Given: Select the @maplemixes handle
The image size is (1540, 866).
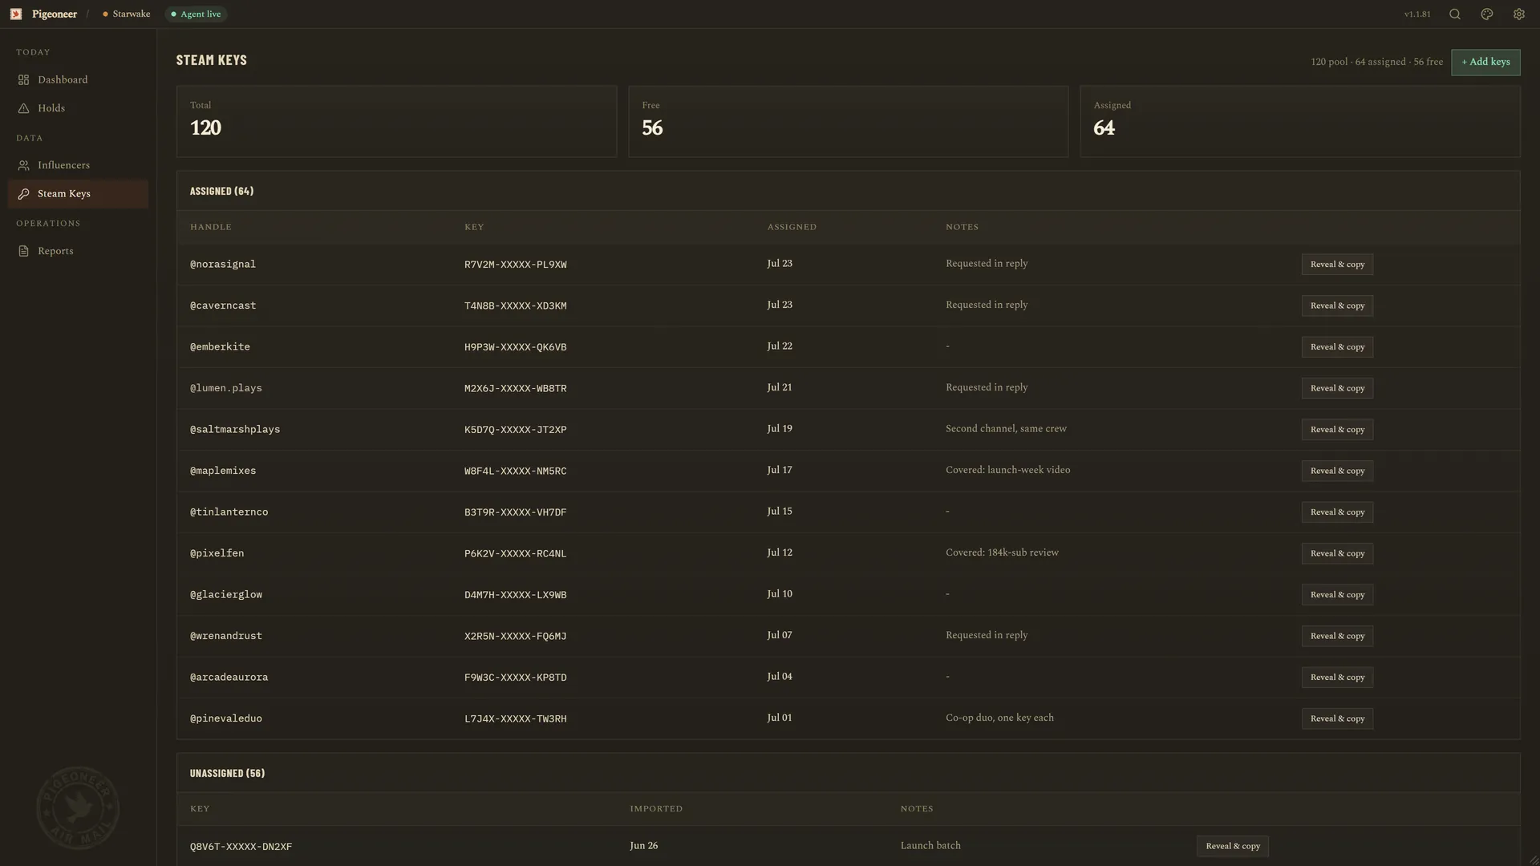Looking at the screenshot, I should [x=223, y=471].
